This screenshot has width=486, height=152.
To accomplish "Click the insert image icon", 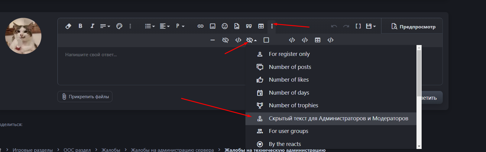I will [x=212, y=26].
